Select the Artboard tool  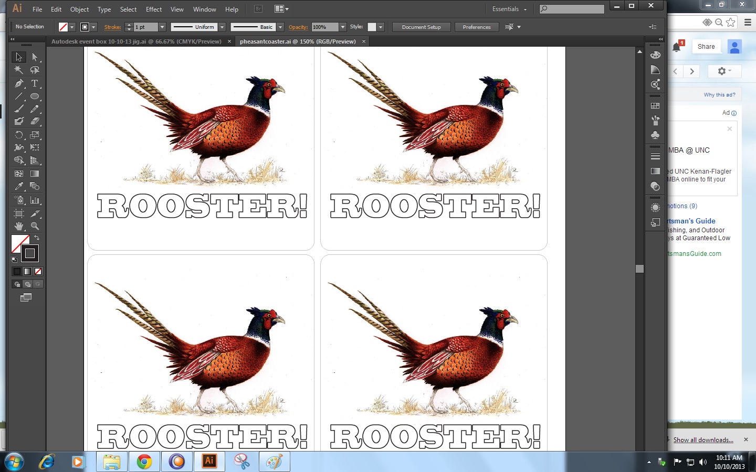[x=19, y=213]
